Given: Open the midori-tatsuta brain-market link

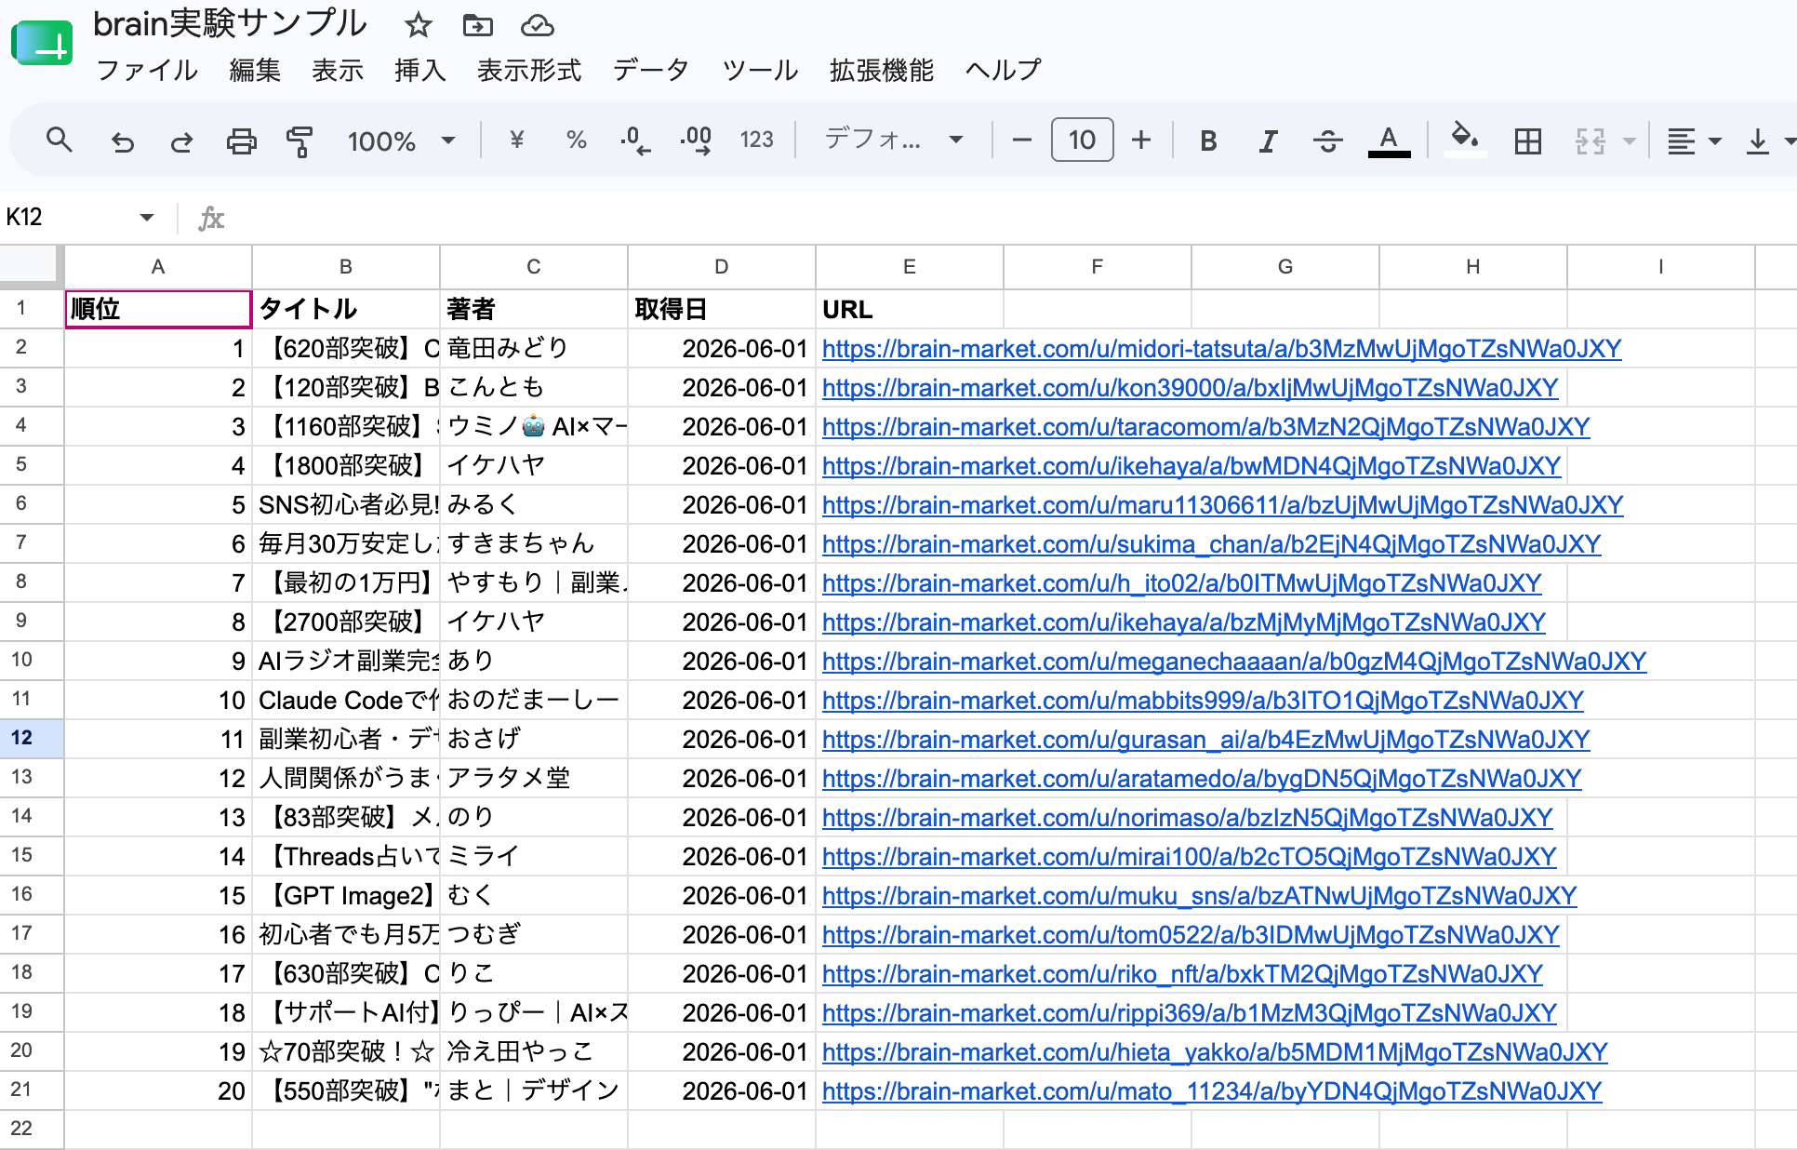Looking at the screenshot, I should pos(1221,349).
